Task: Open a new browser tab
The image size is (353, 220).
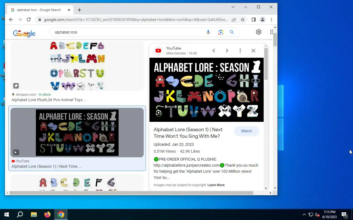Action: (79, 10)
